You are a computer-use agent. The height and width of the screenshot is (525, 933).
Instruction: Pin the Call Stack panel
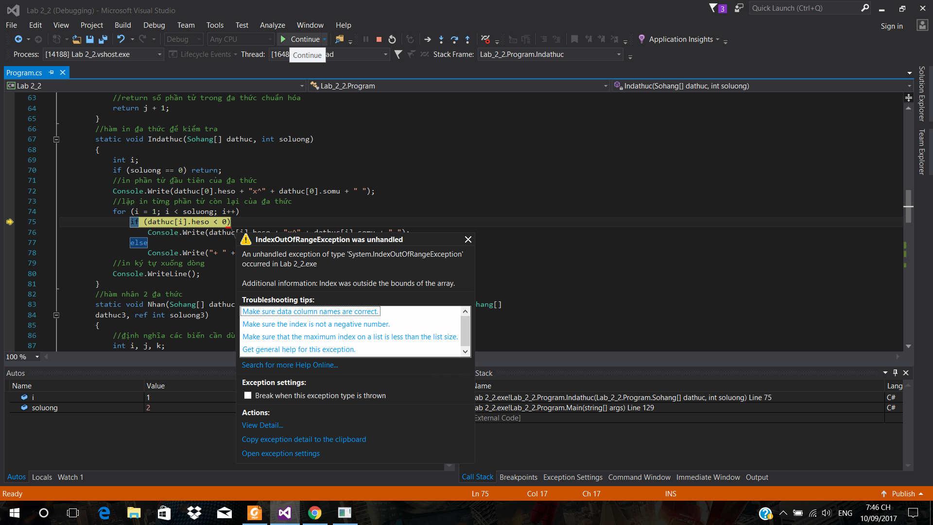tap(895, 373)
